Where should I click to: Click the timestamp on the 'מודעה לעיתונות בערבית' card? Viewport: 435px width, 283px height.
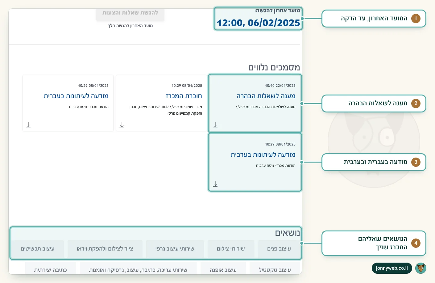280,144
